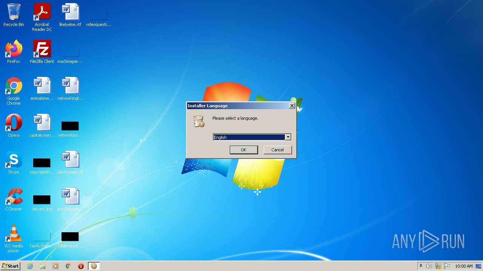Select the capitalcomm... Word document
Image resolution: width=483 pixels, height=271 pixels.
pyautogui.click(x=42, y=126)
